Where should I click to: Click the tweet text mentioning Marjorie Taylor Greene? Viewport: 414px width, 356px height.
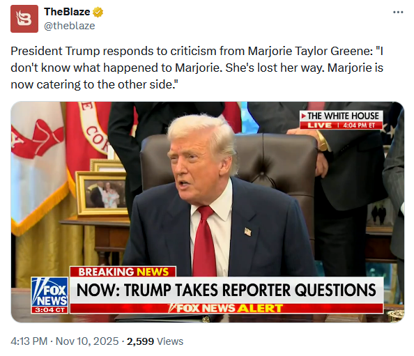[x=197, y=68]
